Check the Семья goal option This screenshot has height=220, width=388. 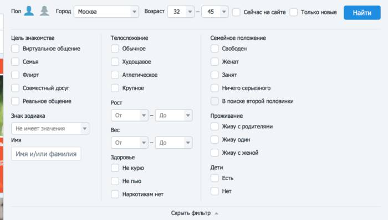click(15, 62)
